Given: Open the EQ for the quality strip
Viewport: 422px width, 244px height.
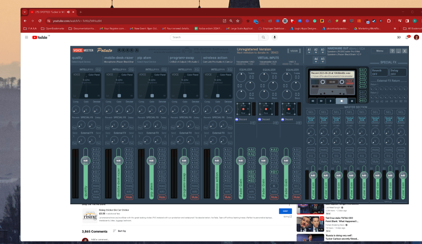Looking at the screenshot, I should (x=98, y=69).
